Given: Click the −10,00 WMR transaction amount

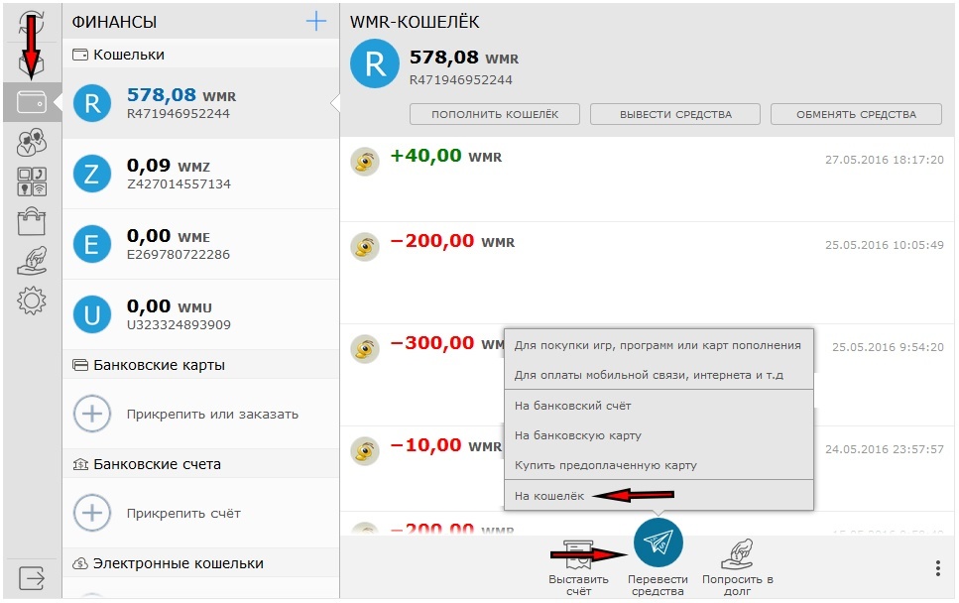Looking at the screenshot, I should (x=446, y=445).
